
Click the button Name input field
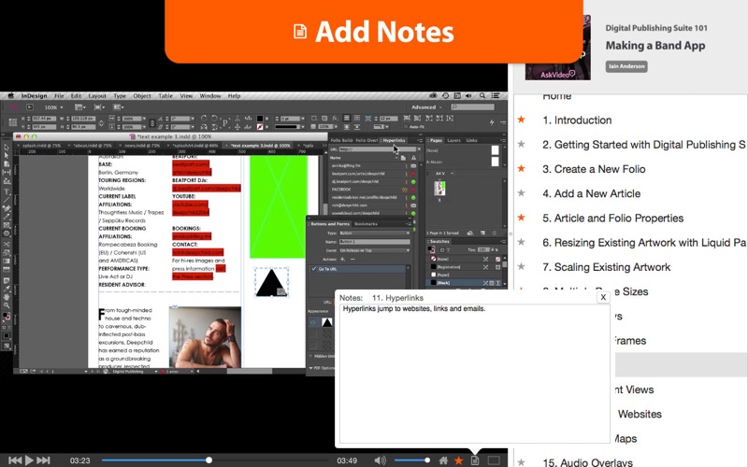click(x=374, y=242)
